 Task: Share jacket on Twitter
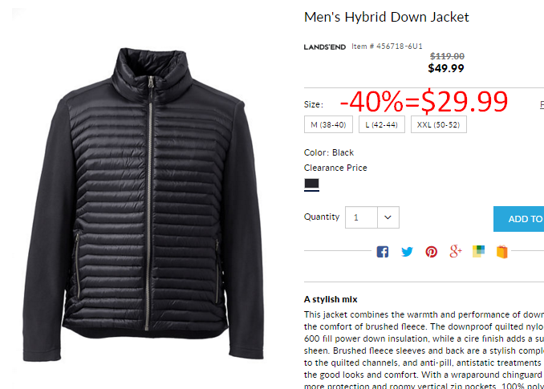tap(407, 252)
